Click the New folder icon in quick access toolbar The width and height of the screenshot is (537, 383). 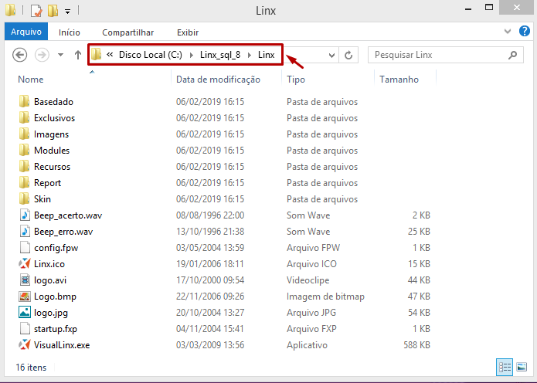coord(53,11)
